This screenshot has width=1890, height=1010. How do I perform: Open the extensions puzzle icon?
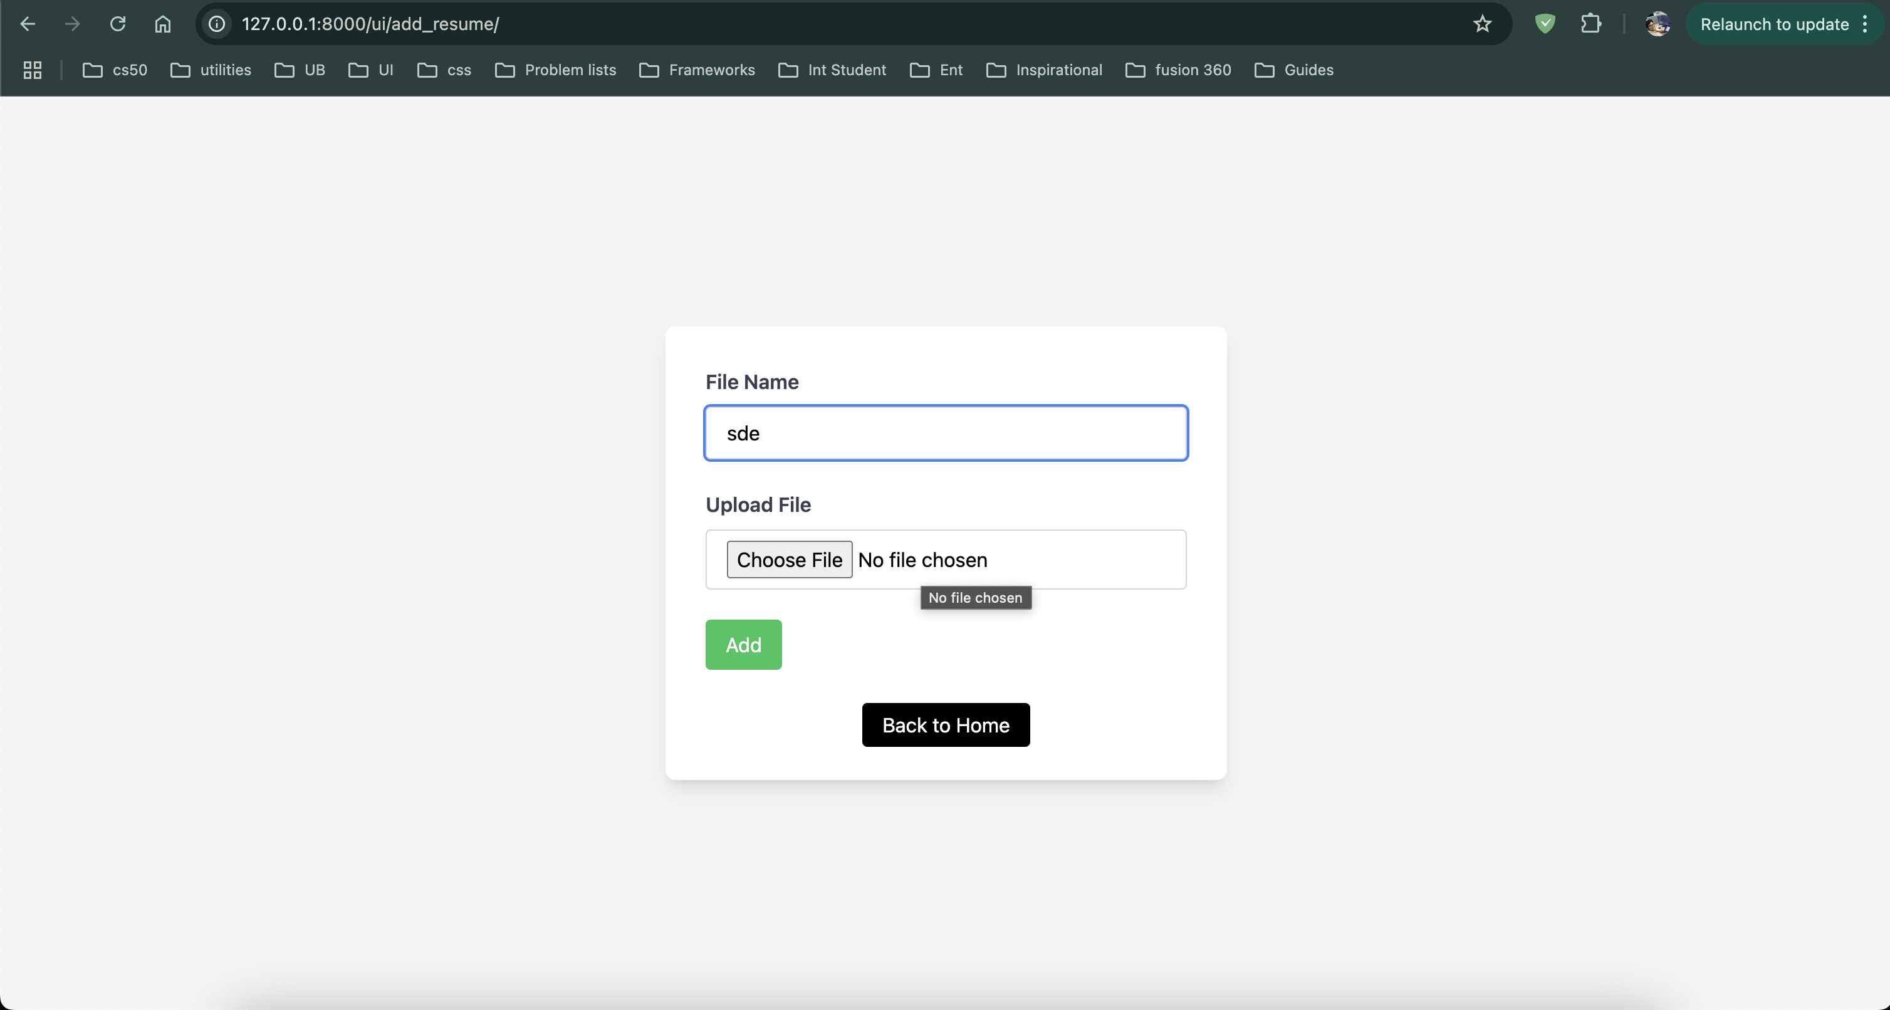[x=1590, y=24]
